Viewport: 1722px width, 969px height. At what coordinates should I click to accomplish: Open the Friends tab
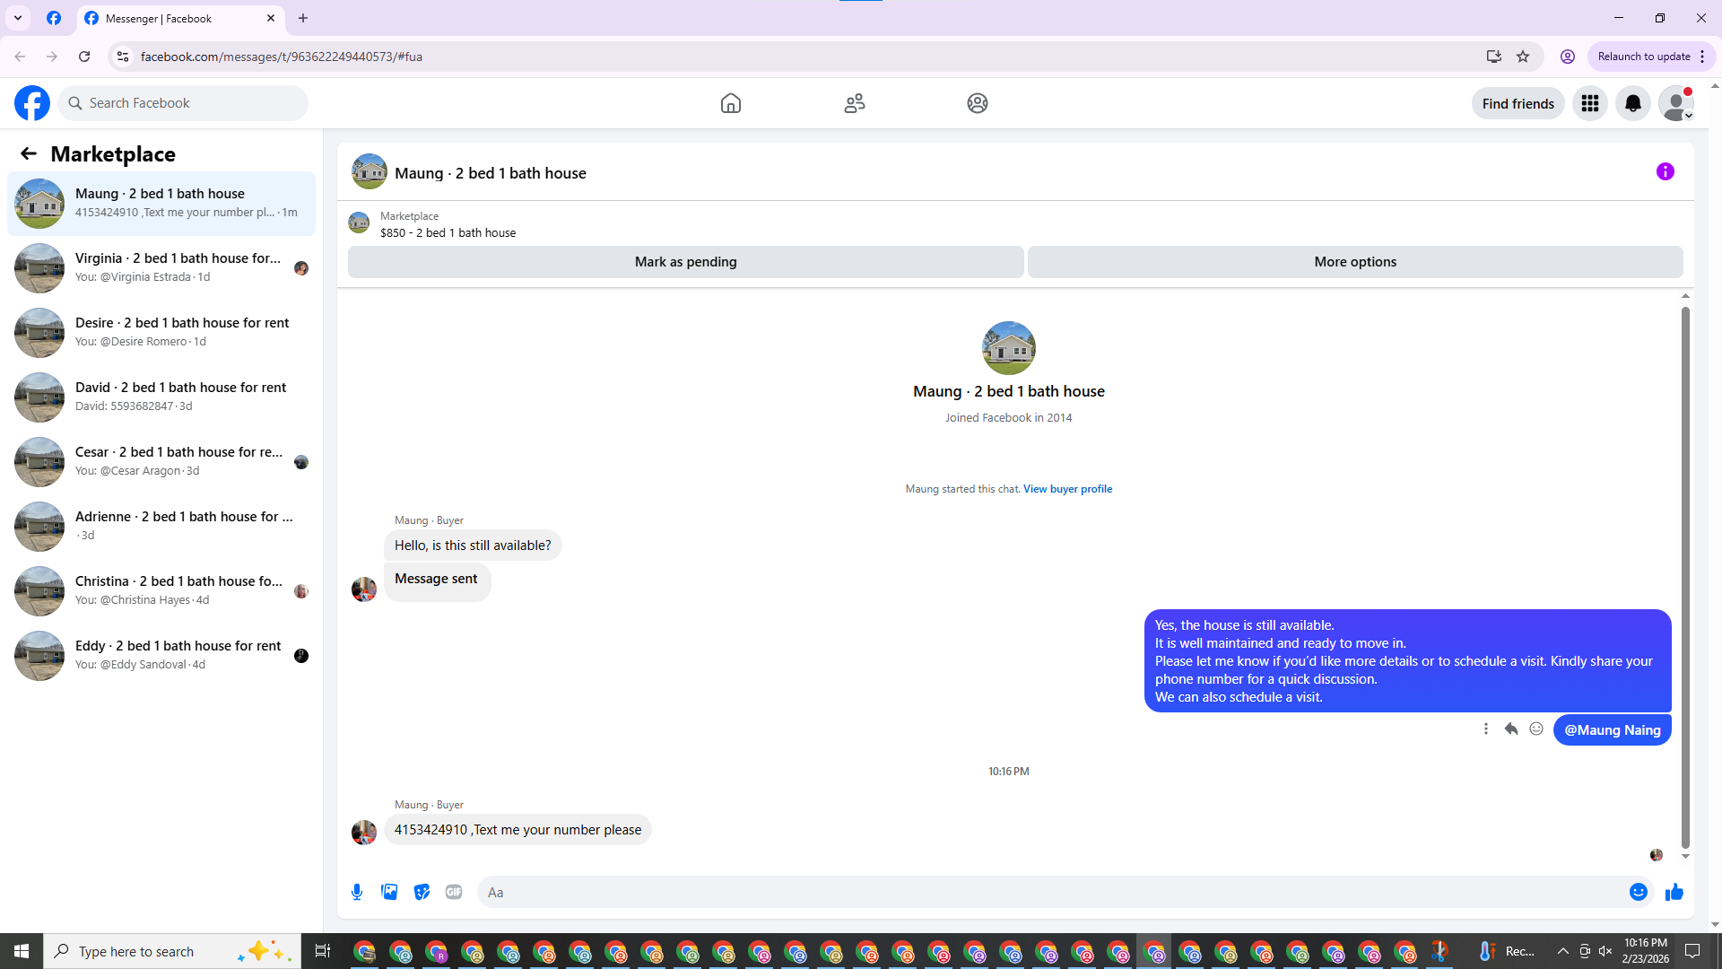click(854, 103)
